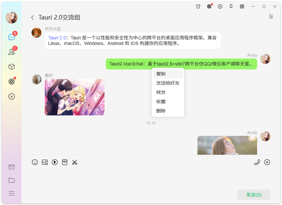Click the scissors screenshot icon

coord(75,162)
